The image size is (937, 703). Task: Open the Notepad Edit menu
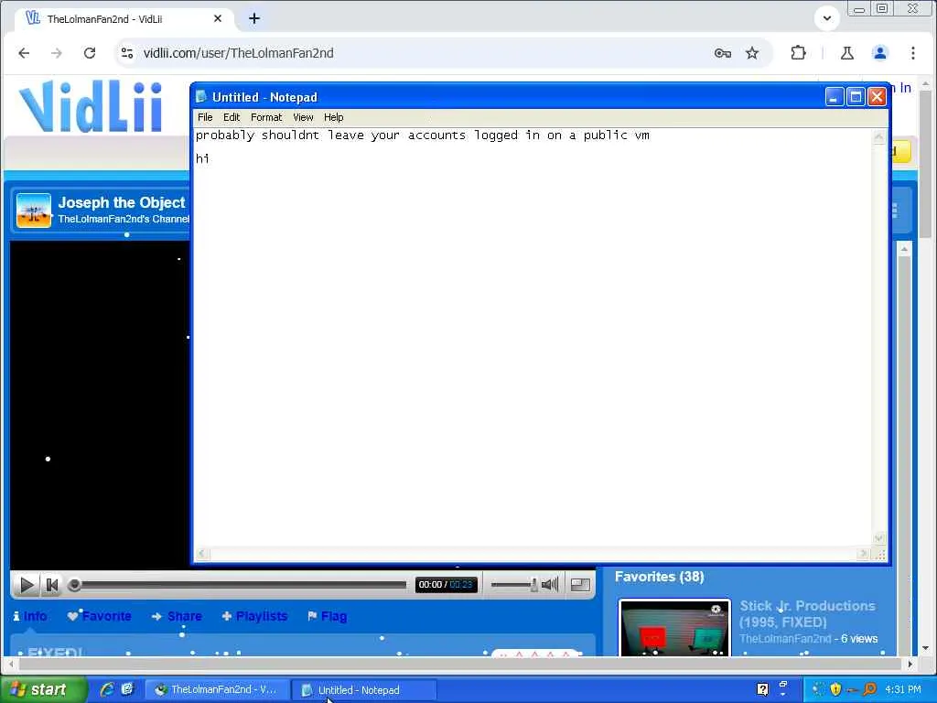(232, 117)
